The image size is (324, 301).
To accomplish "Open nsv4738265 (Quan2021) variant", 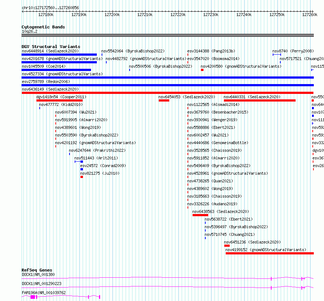I will 210,181.
